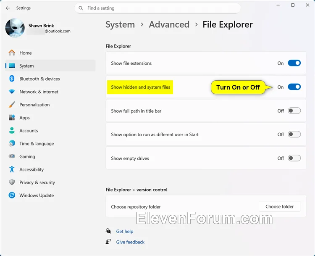Click the Privacy & security shield icon
Screen dimensions: 315x256
(x=12, y=182)
